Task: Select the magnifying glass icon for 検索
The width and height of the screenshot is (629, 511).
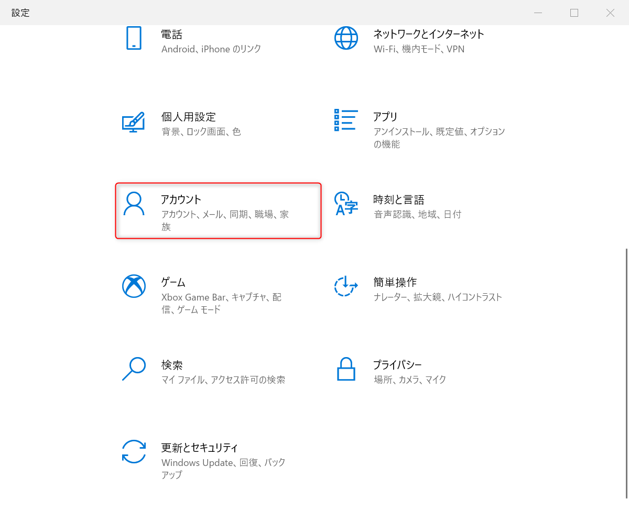Action: click(134, 369)
